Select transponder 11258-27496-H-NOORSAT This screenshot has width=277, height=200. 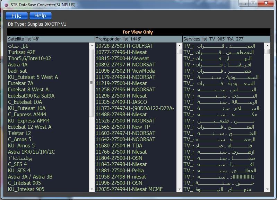[x=136, y=90]
